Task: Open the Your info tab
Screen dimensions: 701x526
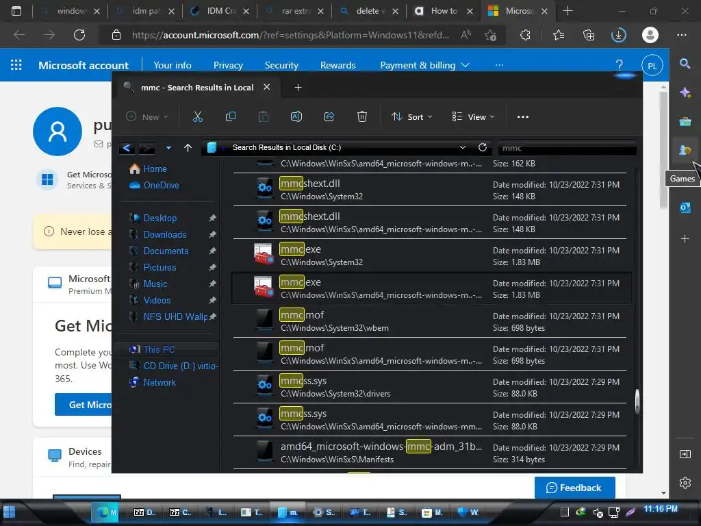Action: coord(172,65)
